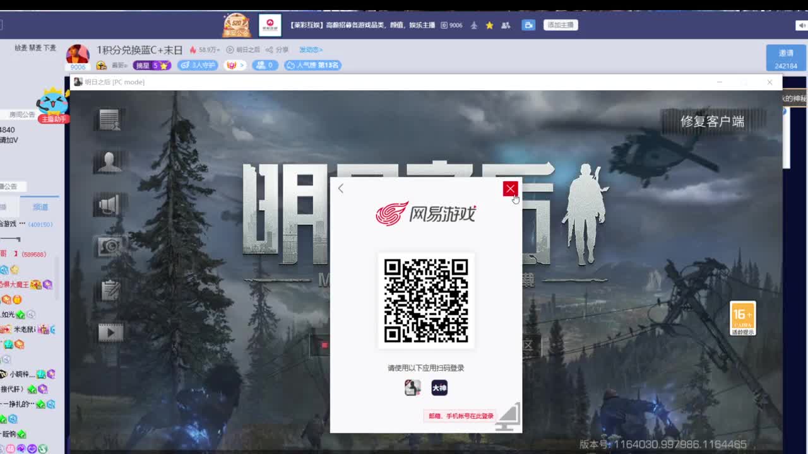Click the yellow star favorite icon
This screenshot has width=808, height=454.
pos(489,25)
